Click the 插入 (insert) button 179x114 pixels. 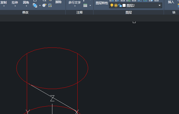pyautogui.click(x=171, y=2)
